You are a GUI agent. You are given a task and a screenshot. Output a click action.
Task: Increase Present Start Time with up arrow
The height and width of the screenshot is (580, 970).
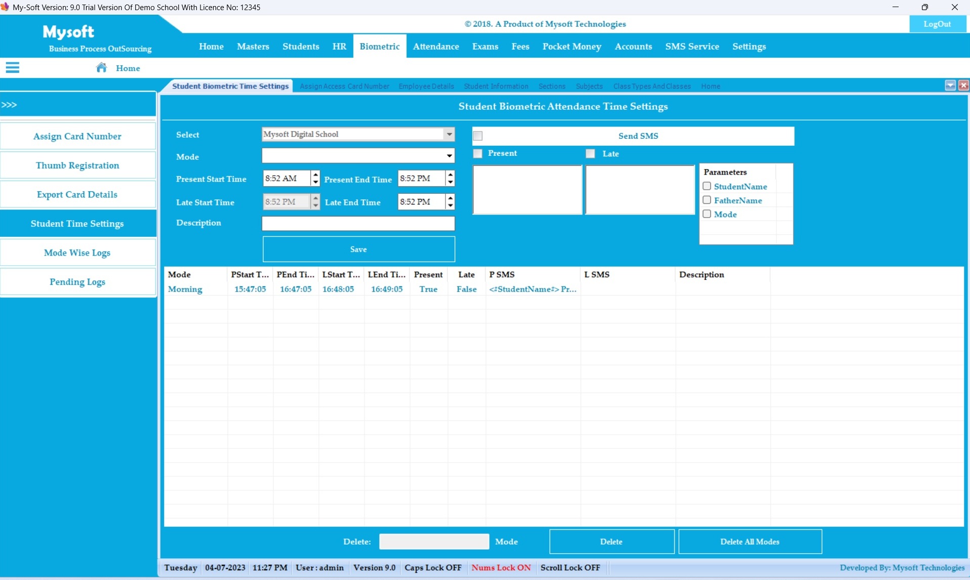tap(315, 175)
